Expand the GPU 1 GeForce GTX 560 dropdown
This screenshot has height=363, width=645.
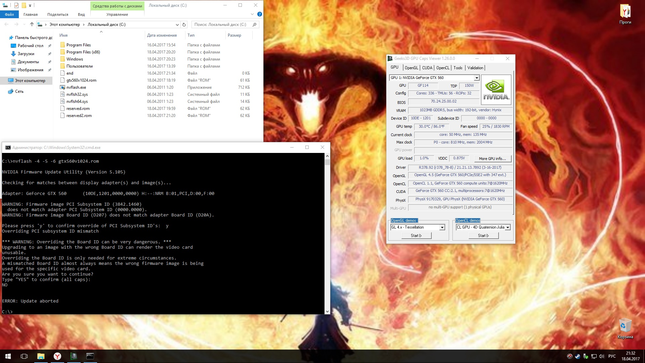point(476,78)
